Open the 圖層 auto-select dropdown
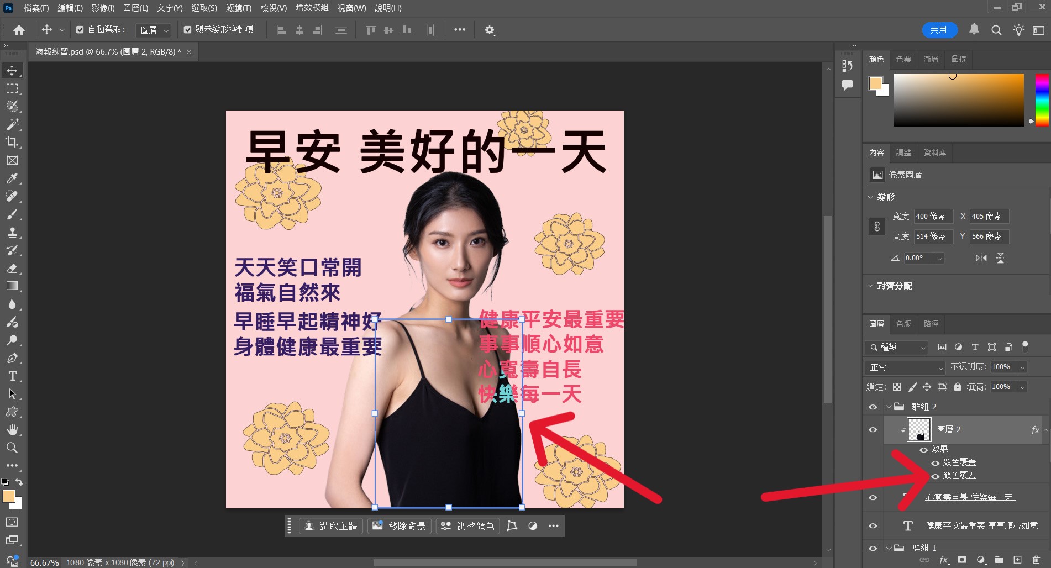 [153, 30]
